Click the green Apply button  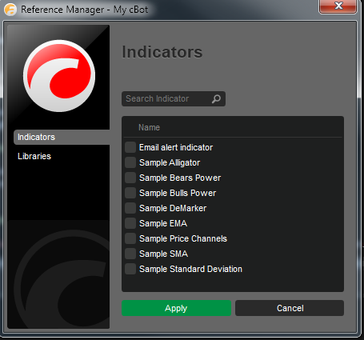[x=176, y=308]
